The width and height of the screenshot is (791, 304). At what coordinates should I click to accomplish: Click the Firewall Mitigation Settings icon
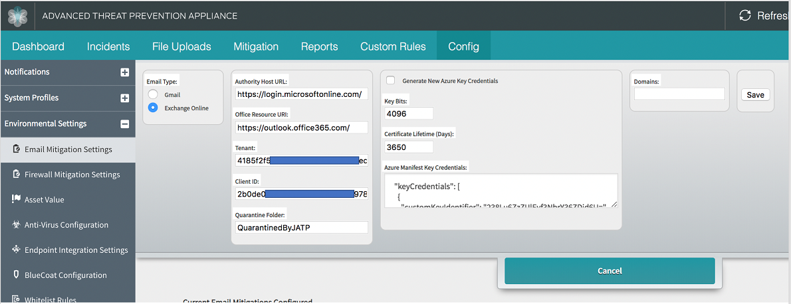pos(16,175)
